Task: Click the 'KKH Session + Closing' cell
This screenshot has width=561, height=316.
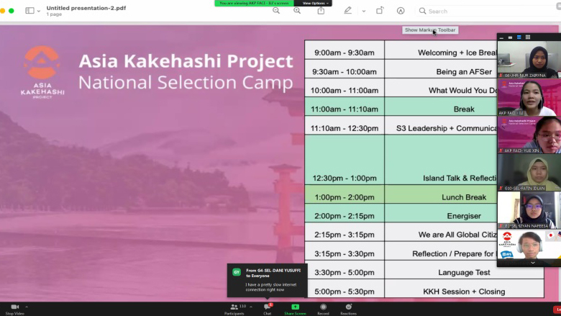Action: tap(465, 289)
